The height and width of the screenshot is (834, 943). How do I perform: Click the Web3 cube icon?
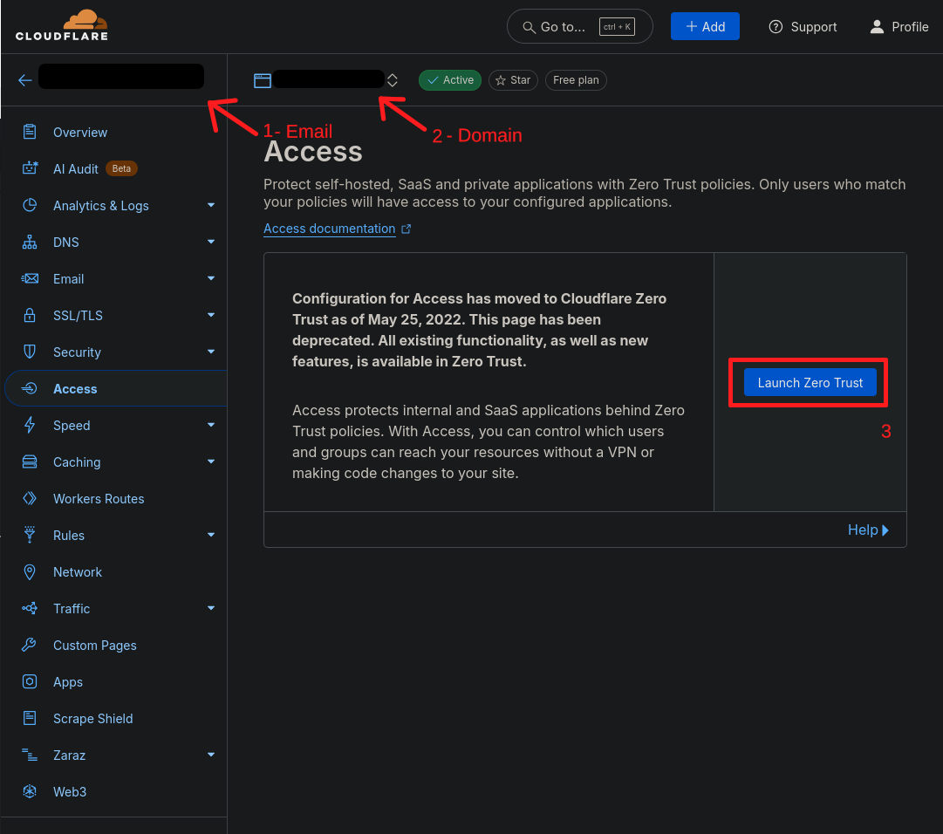(x=30, y=791)
